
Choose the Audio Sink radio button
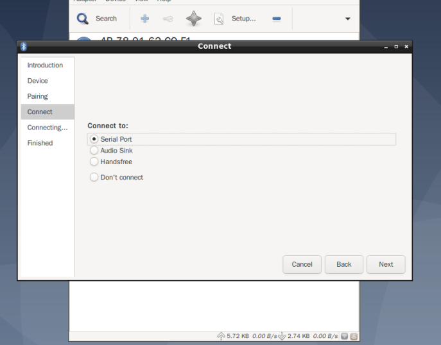[94, 151]
